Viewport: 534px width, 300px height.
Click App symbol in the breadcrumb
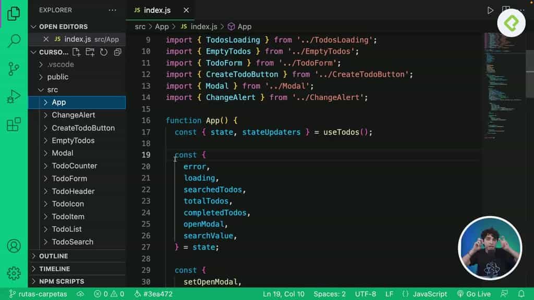tap(240, 27)
